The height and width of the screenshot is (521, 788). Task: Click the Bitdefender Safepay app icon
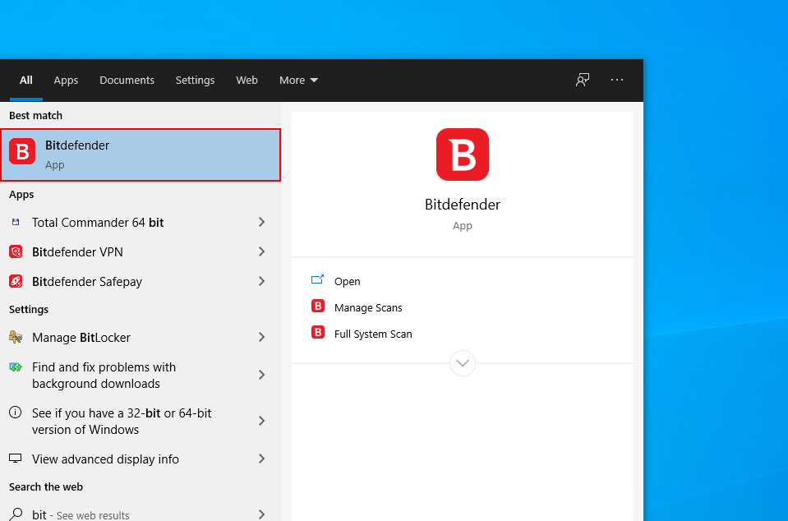pyautogui.click(x=16, y=281)
